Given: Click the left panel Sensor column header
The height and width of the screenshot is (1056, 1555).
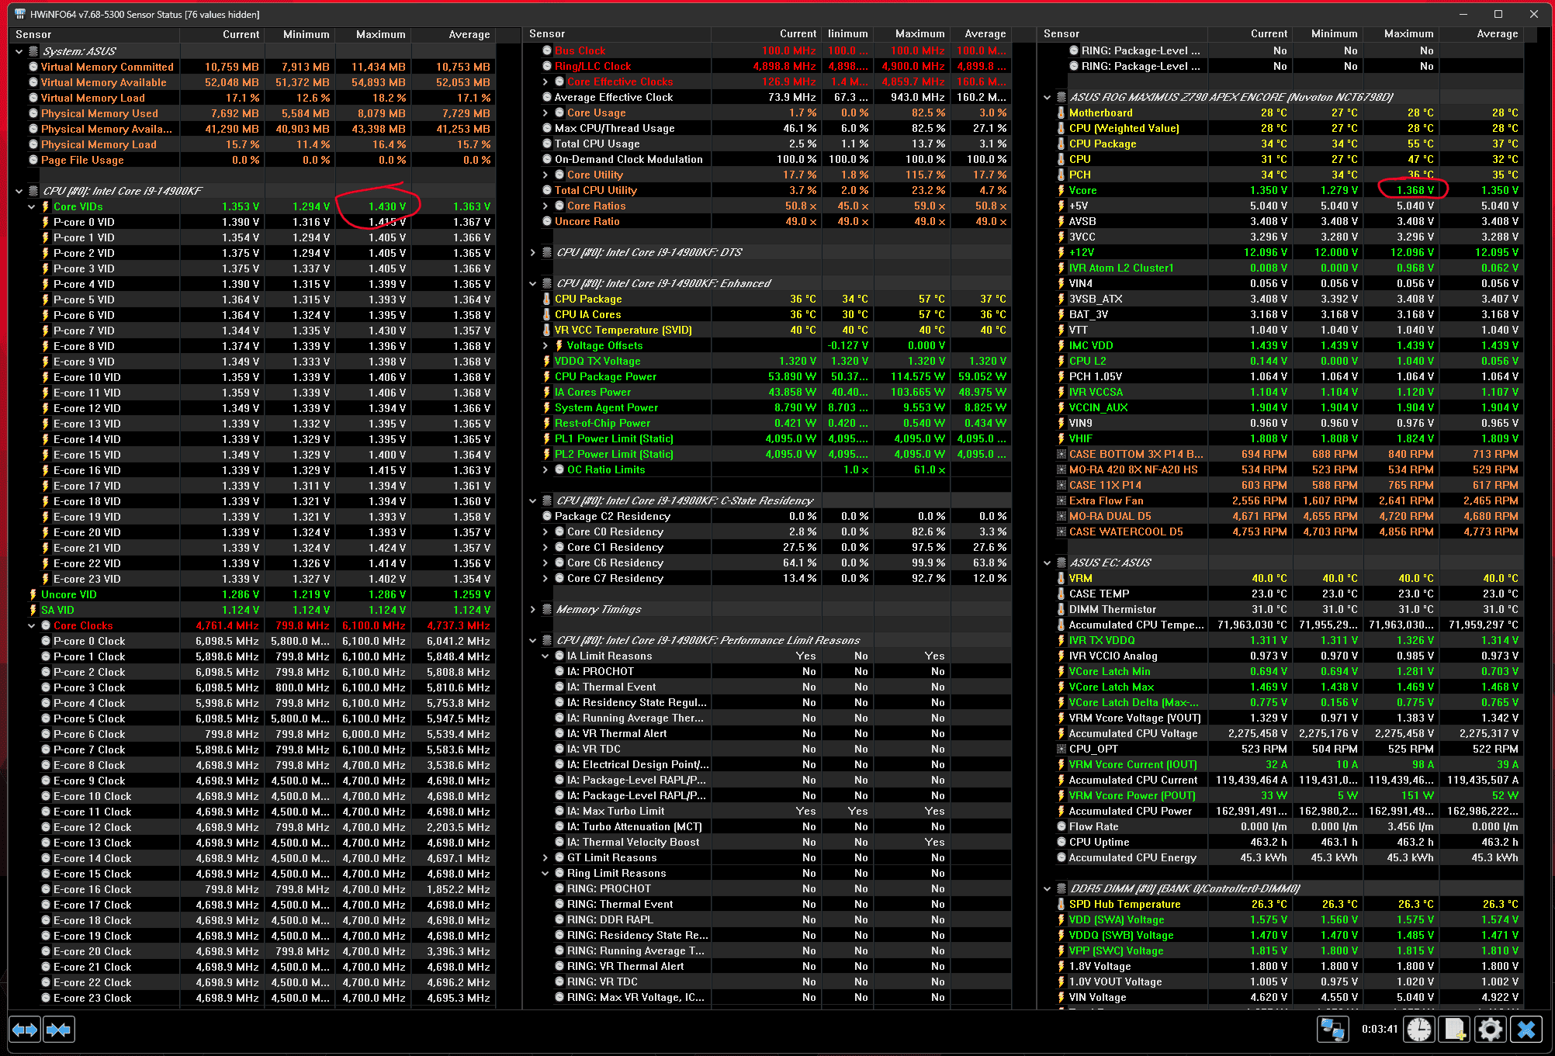Looking at the screenshot, I should tap(95, 34).
